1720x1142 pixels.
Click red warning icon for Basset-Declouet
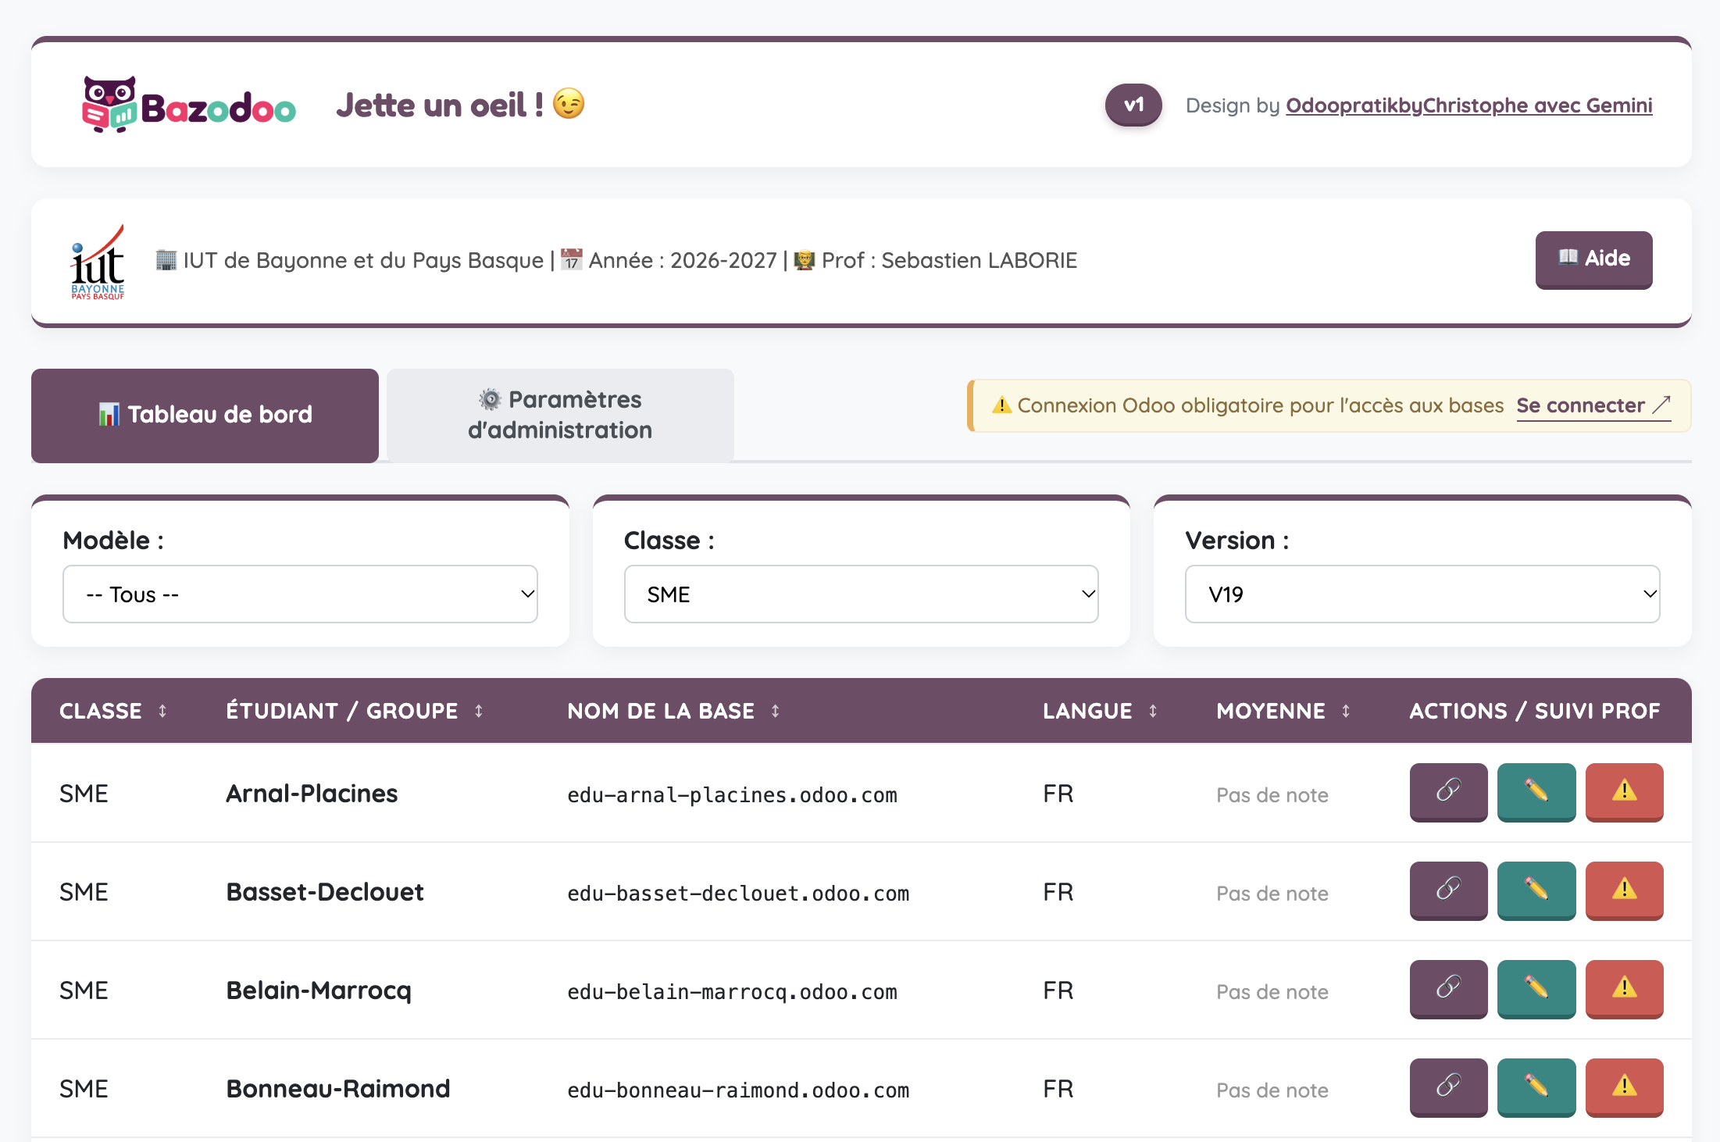1625,890
